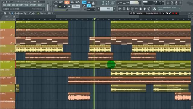Open the Recording bar dropdown arrow
The image size is (193, 109).
pos(163,13)
